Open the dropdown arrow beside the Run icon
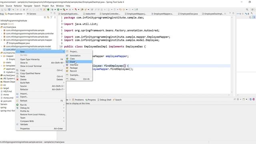This screenshot has height=144, width=256. 61,10
